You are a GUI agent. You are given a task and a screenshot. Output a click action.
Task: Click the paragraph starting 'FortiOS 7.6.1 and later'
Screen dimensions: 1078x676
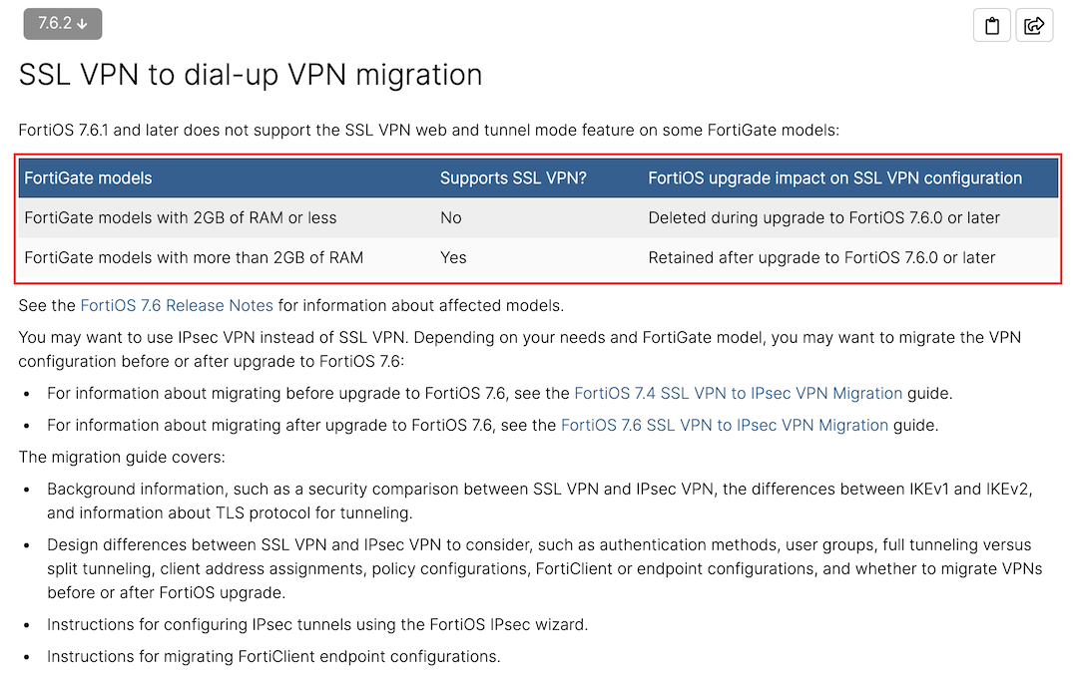click(x=429, y=131)
